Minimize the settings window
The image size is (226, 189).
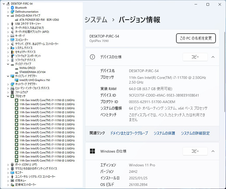coord(196,4)
